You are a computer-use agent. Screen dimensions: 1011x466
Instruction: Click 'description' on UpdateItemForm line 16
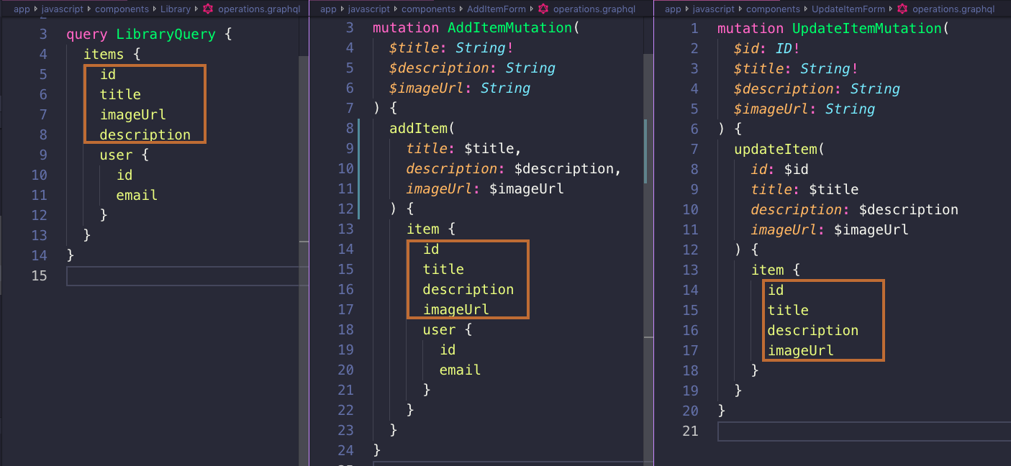(x=813, y=330)
